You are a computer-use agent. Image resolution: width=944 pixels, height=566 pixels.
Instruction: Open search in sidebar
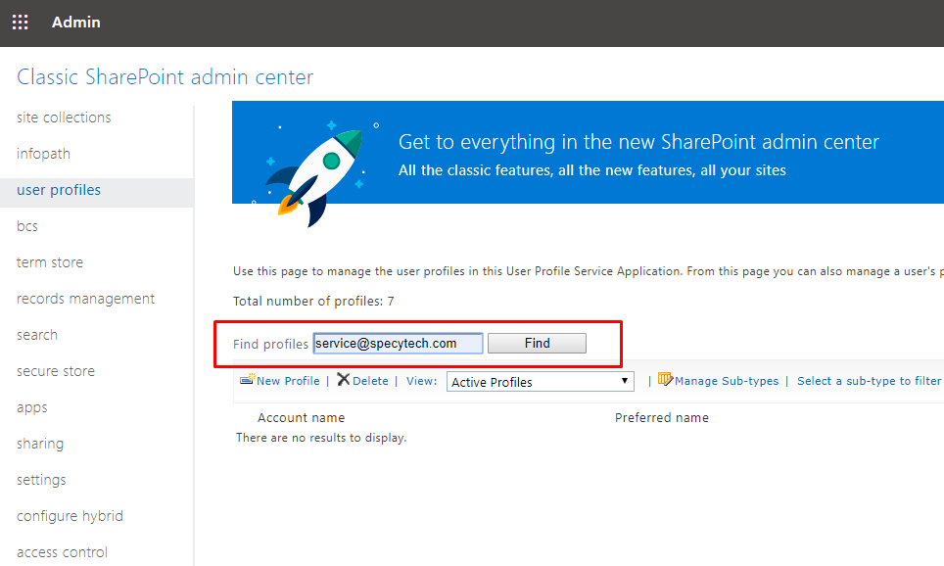[x=37, y=335]
